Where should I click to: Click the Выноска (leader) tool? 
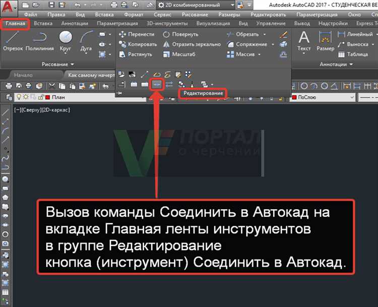pos(353,44)
